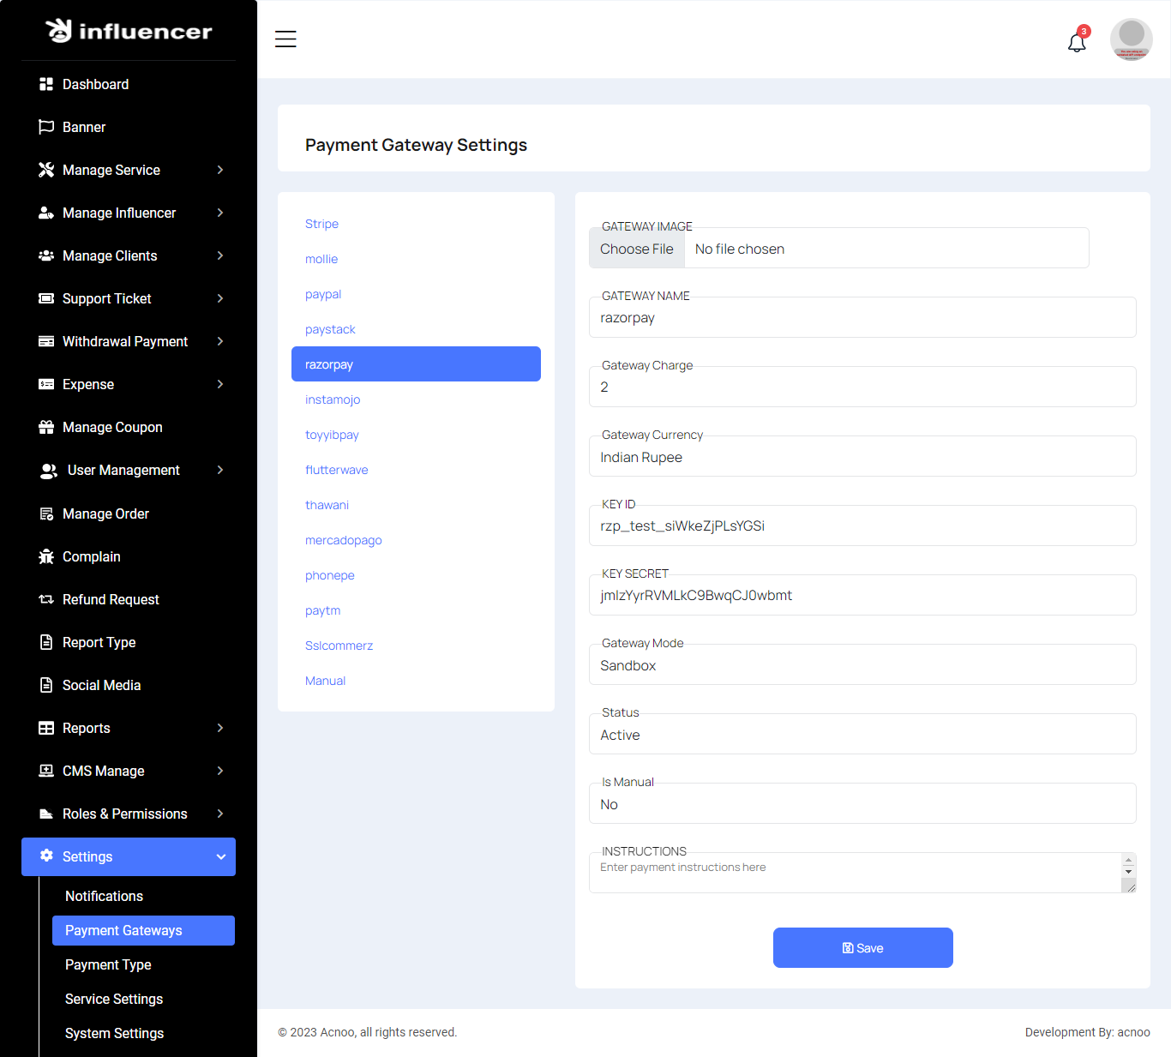Click the Settings gear icon
The width and height of the screenshot is (1171, 1057).
(46, 856)
